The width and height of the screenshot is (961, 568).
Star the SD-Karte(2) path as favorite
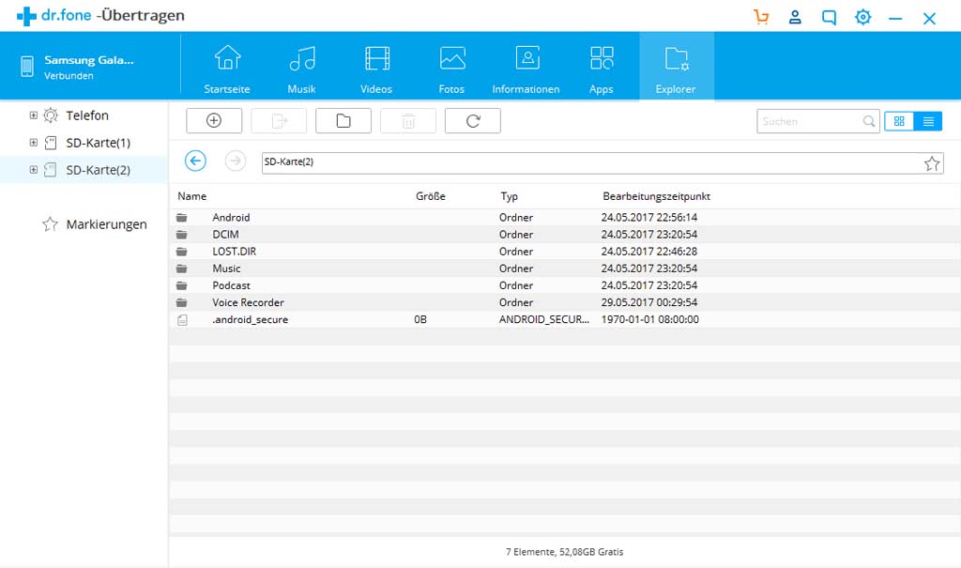tap(932, 162)
